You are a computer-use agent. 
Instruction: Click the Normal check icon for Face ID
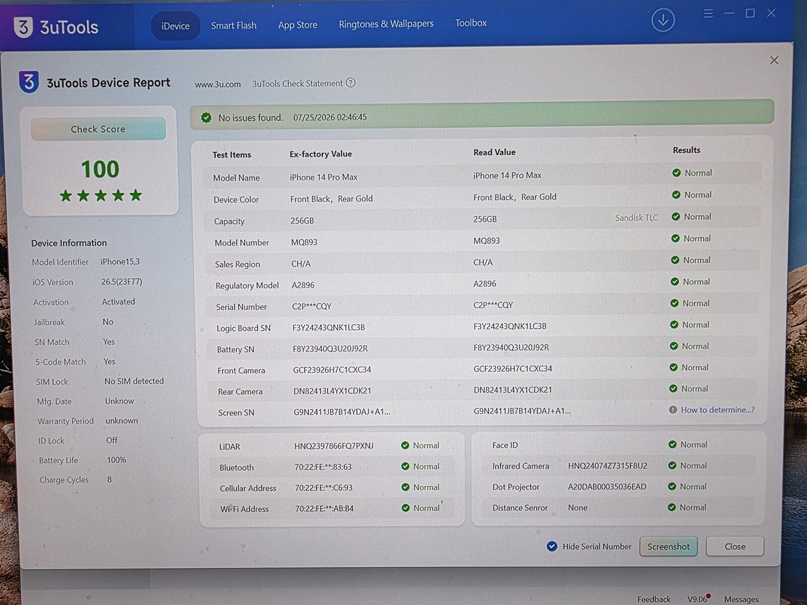click(672, 445)
